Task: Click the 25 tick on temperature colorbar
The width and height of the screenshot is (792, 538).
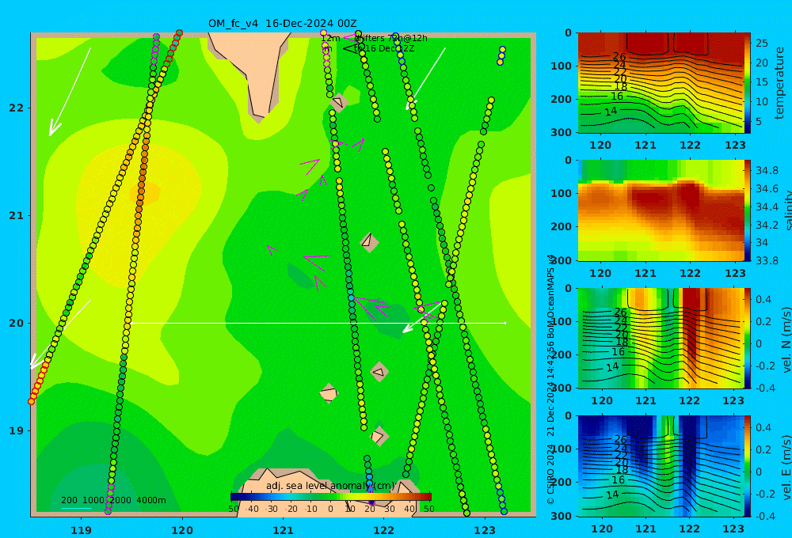Action: point(762,44)
